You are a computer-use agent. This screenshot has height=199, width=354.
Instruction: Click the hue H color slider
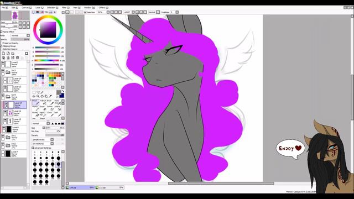tap(47, 60)
